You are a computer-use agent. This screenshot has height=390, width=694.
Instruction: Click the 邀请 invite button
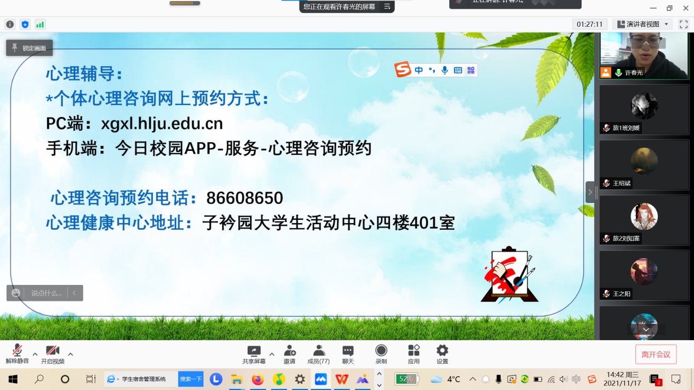tap(289, 354)
